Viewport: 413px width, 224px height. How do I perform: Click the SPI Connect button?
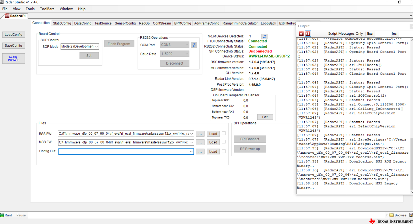point(250,139)
